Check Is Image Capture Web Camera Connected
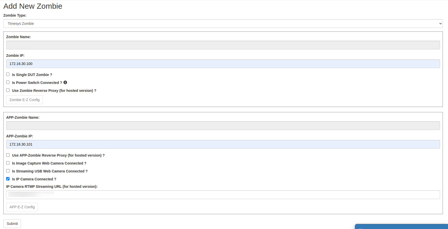Image resolution: width=448 pixels, height=229 pixels. coord(8,163)
